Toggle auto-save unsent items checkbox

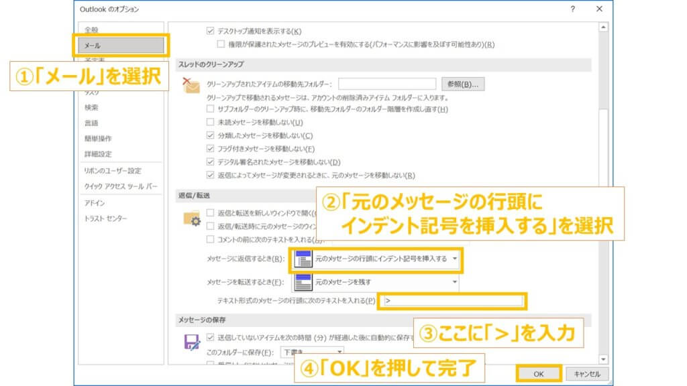[x=210, y=338]
